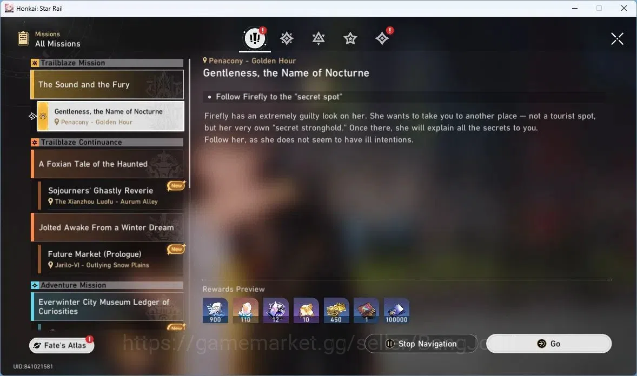Click the Rewards Preview heading
The image size is (637, 376).
point(234,289)
